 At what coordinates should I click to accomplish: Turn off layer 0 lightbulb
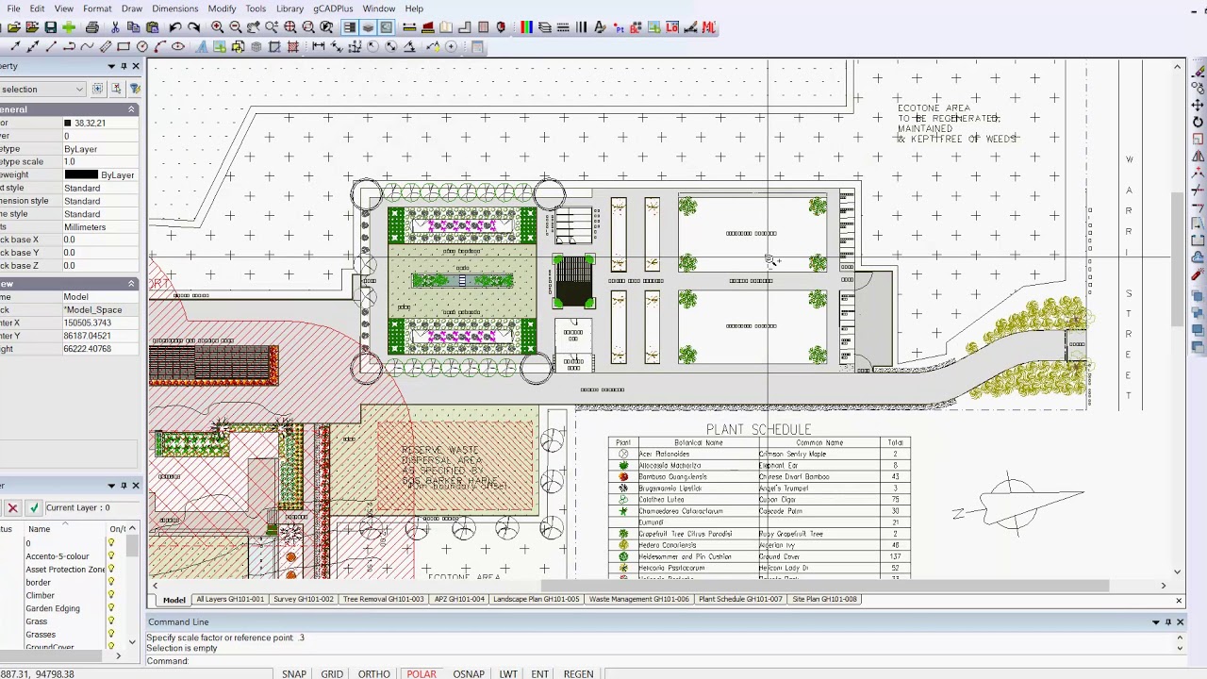point(111,543)
